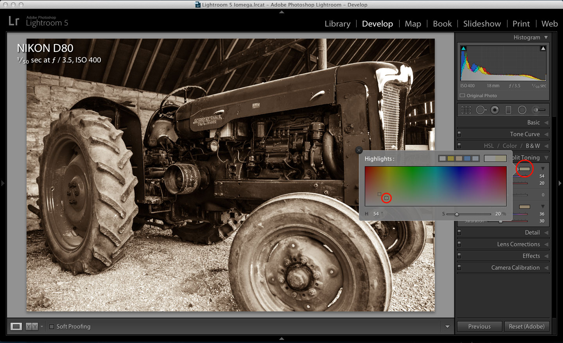563x343 pixels.
Task: Switch to Loupe view mode
Action: pyautogui.click(x=16, y=327)
